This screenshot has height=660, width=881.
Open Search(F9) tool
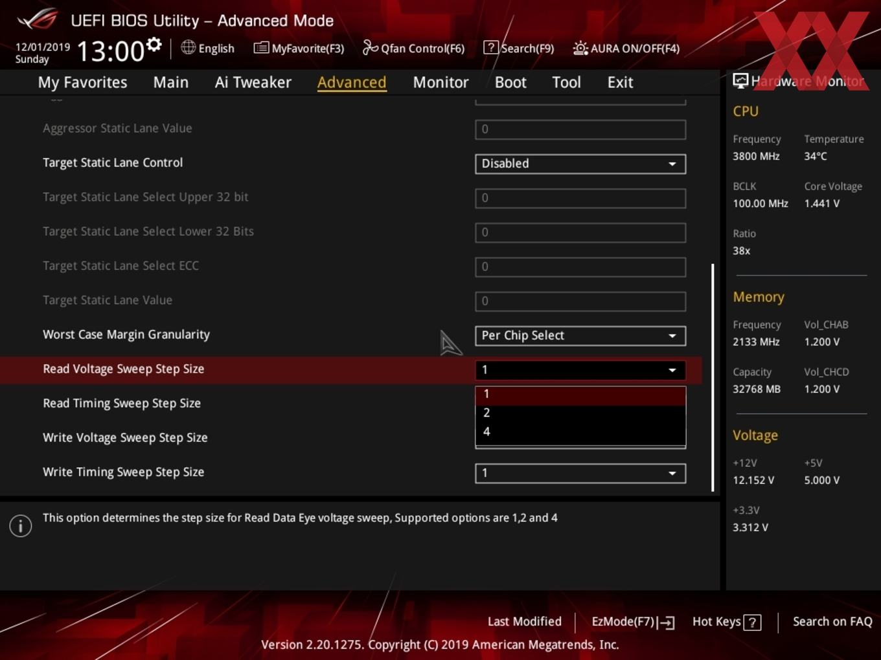click(519, 48)
